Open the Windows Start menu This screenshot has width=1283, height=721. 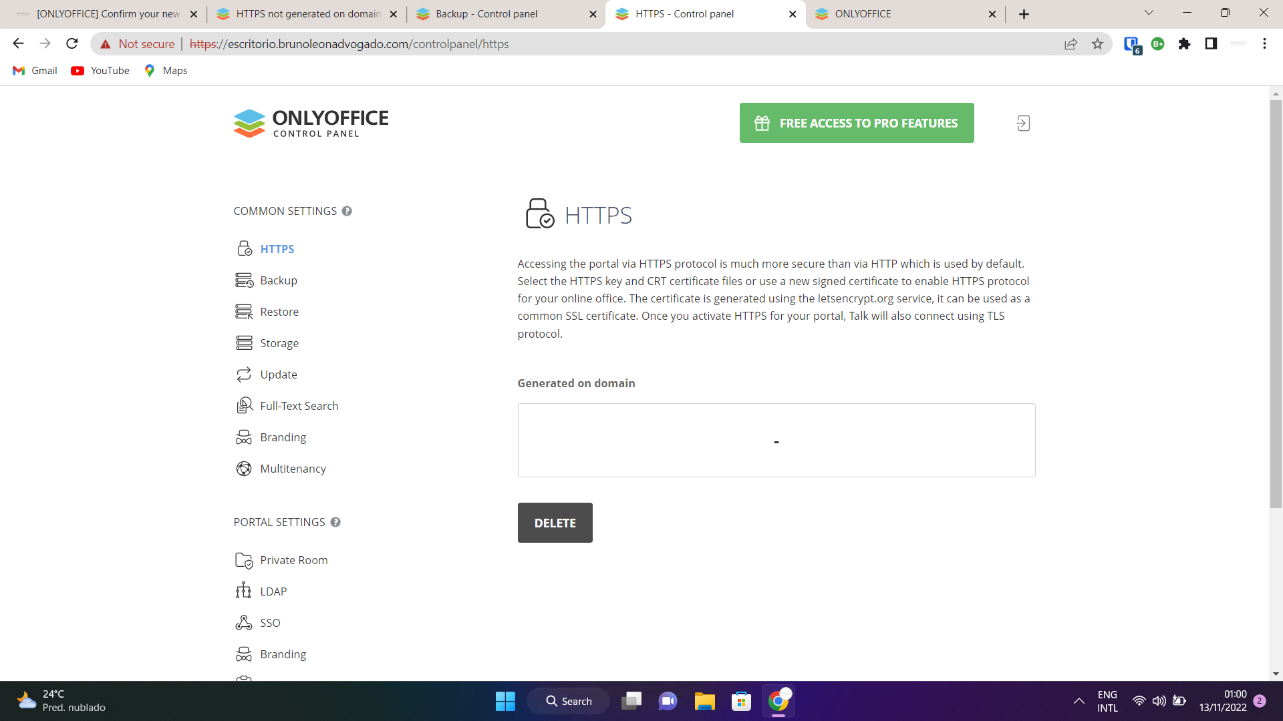click(x=505, y=701)
